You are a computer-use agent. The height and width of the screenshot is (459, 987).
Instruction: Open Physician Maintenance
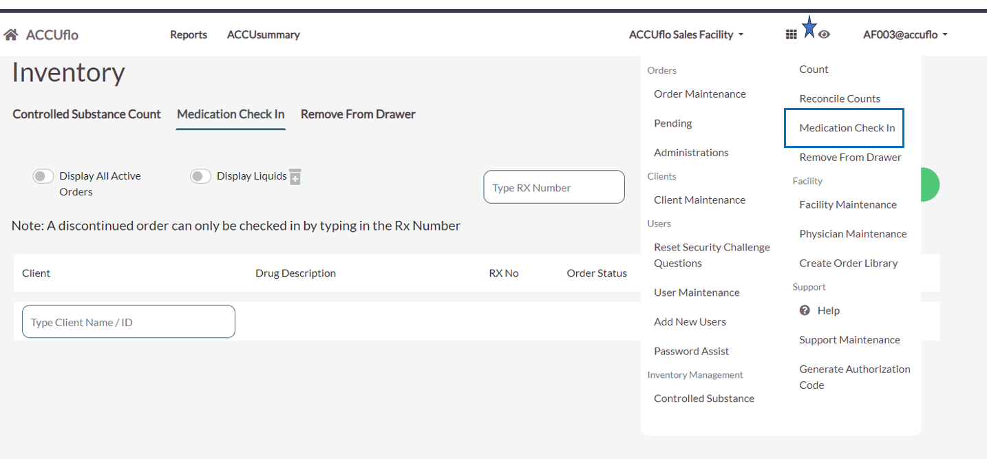tap(853, 234)
